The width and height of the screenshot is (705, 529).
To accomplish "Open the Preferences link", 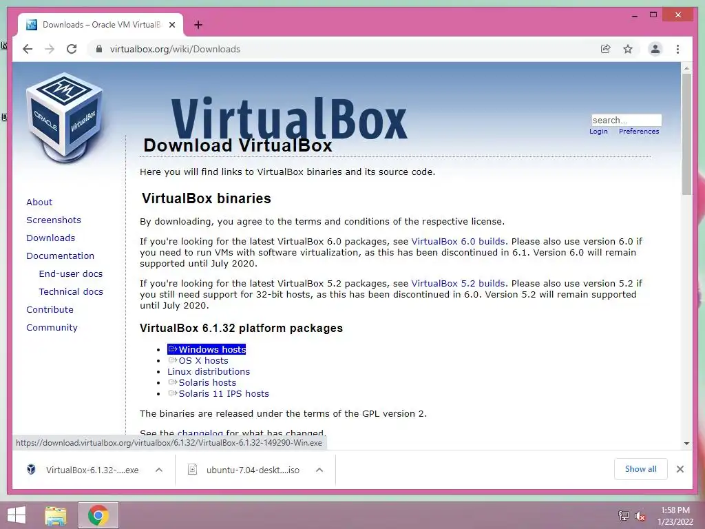I will [639, 132].
